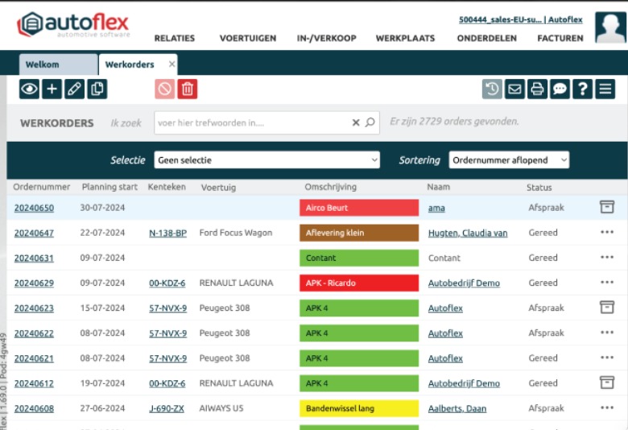Open the Sortering dropdown
The width and height of the screenshot is (628, 430).
pos(509,160)
